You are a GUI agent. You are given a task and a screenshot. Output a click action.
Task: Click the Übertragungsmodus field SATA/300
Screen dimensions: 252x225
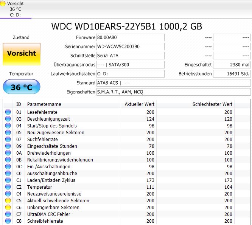click(x=130, y=65)
